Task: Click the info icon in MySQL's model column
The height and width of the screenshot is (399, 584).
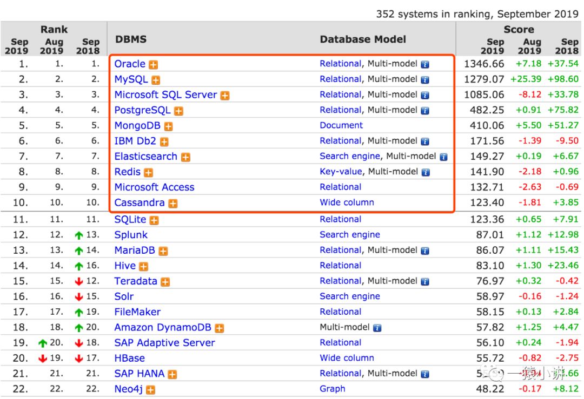Action: 425,79
